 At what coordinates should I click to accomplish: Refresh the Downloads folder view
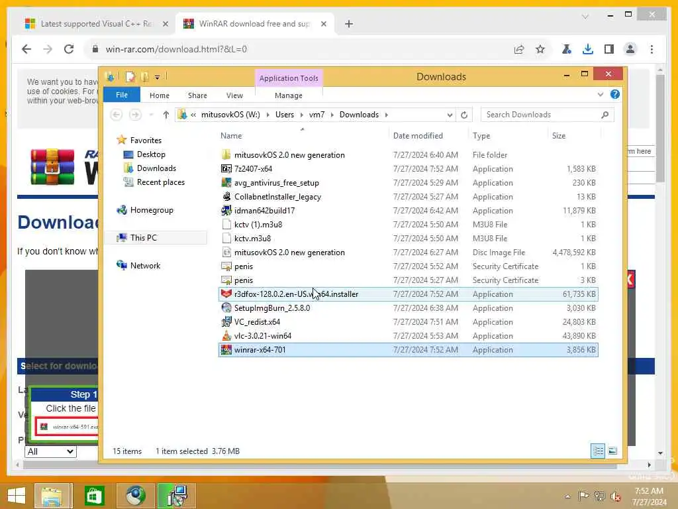click(464, 115)
